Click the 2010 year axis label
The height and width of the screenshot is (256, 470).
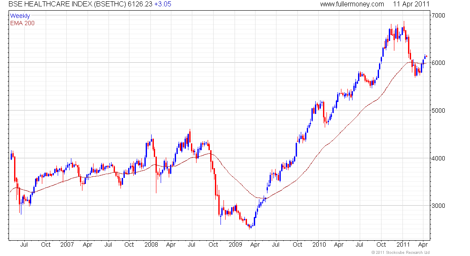(319, 244)
